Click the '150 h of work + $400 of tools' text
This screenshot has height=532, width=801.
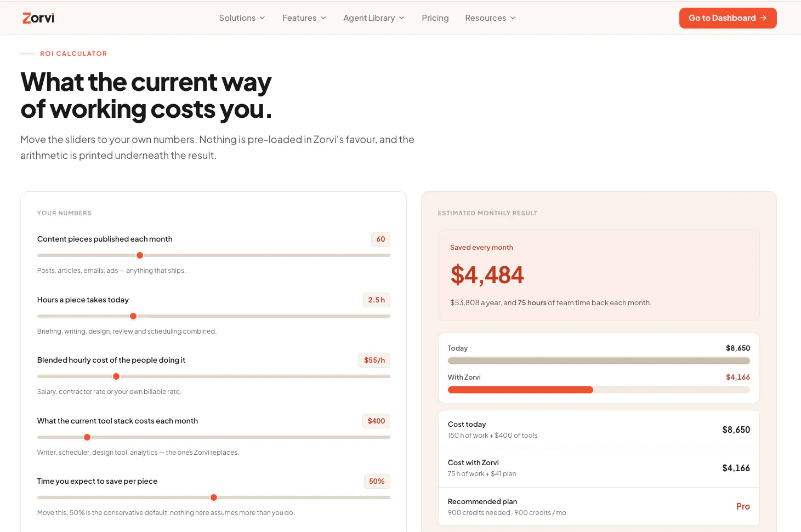(492, 436)
